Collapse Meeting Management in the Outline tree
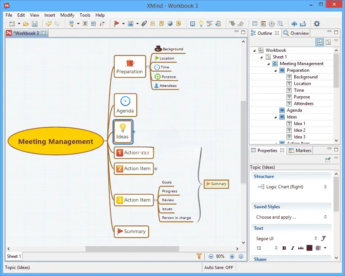The height and width of the screenshot is (276, 345). pyautogui.click(x=268, y=64)
